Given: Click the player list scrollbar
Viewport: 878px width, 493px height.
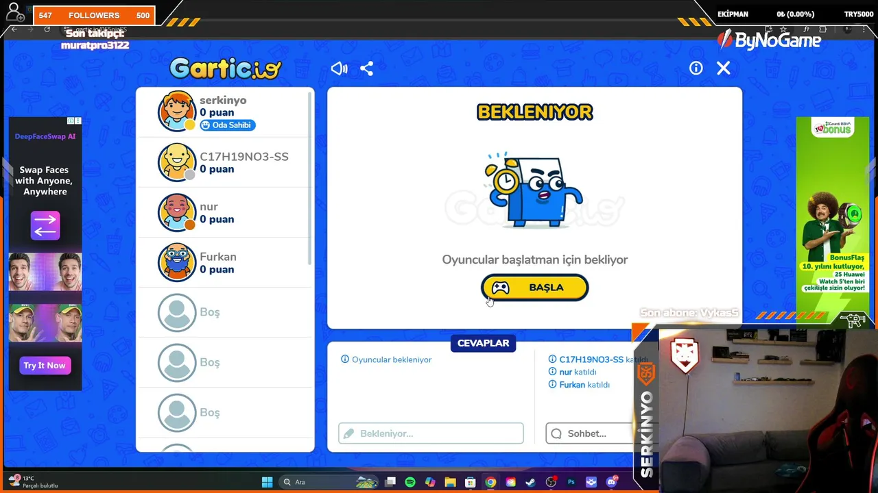Looking at the screenshot, I should click(311, 178).
